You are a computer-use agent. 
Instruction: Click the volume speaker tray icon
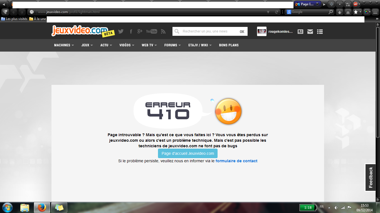pos(336,207)
